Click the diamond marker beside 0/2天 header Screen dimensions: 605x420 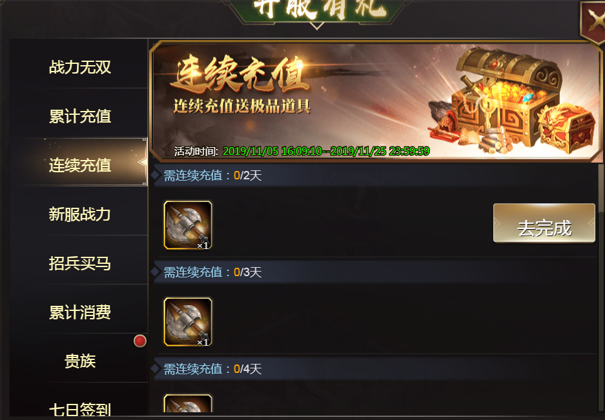pos(156,175)
